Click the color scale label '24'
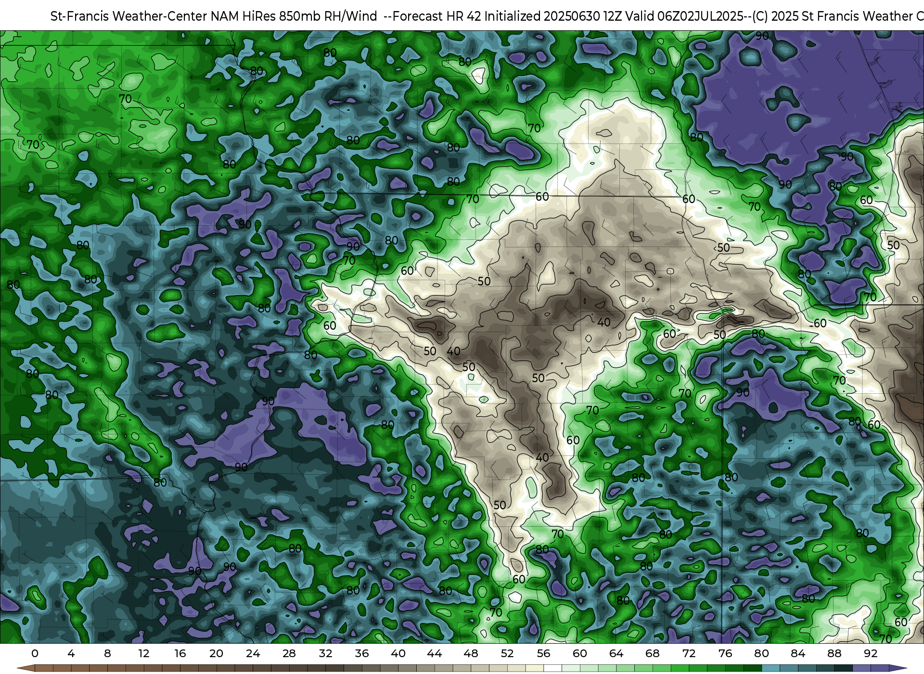Image resolution: width=924 pixels, height=674 pixels. [253, 653]
